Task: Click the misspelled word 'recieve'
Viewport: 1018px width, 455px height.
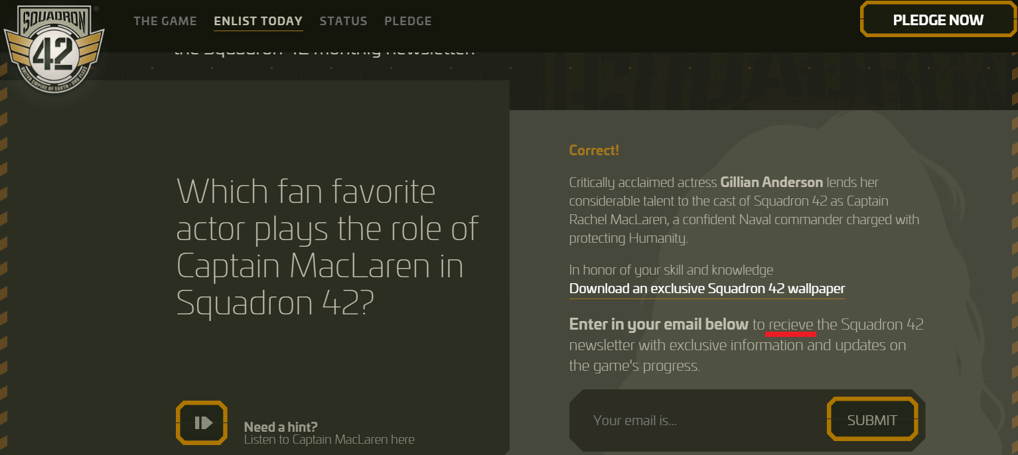Action: tap(791, 324)
